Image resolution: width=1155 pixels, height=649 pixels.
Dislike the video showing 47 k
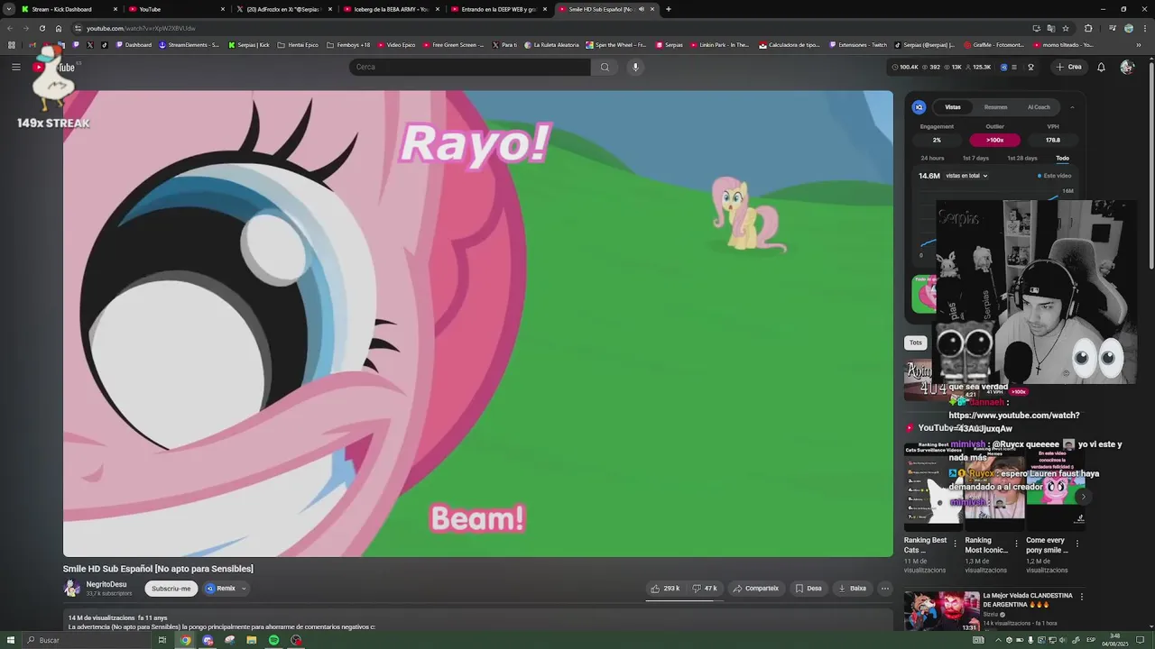click(x=705, y=589)
